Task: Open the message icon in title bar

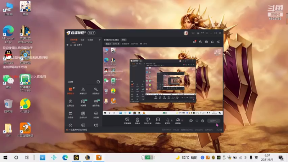Action: pos(193,33)
